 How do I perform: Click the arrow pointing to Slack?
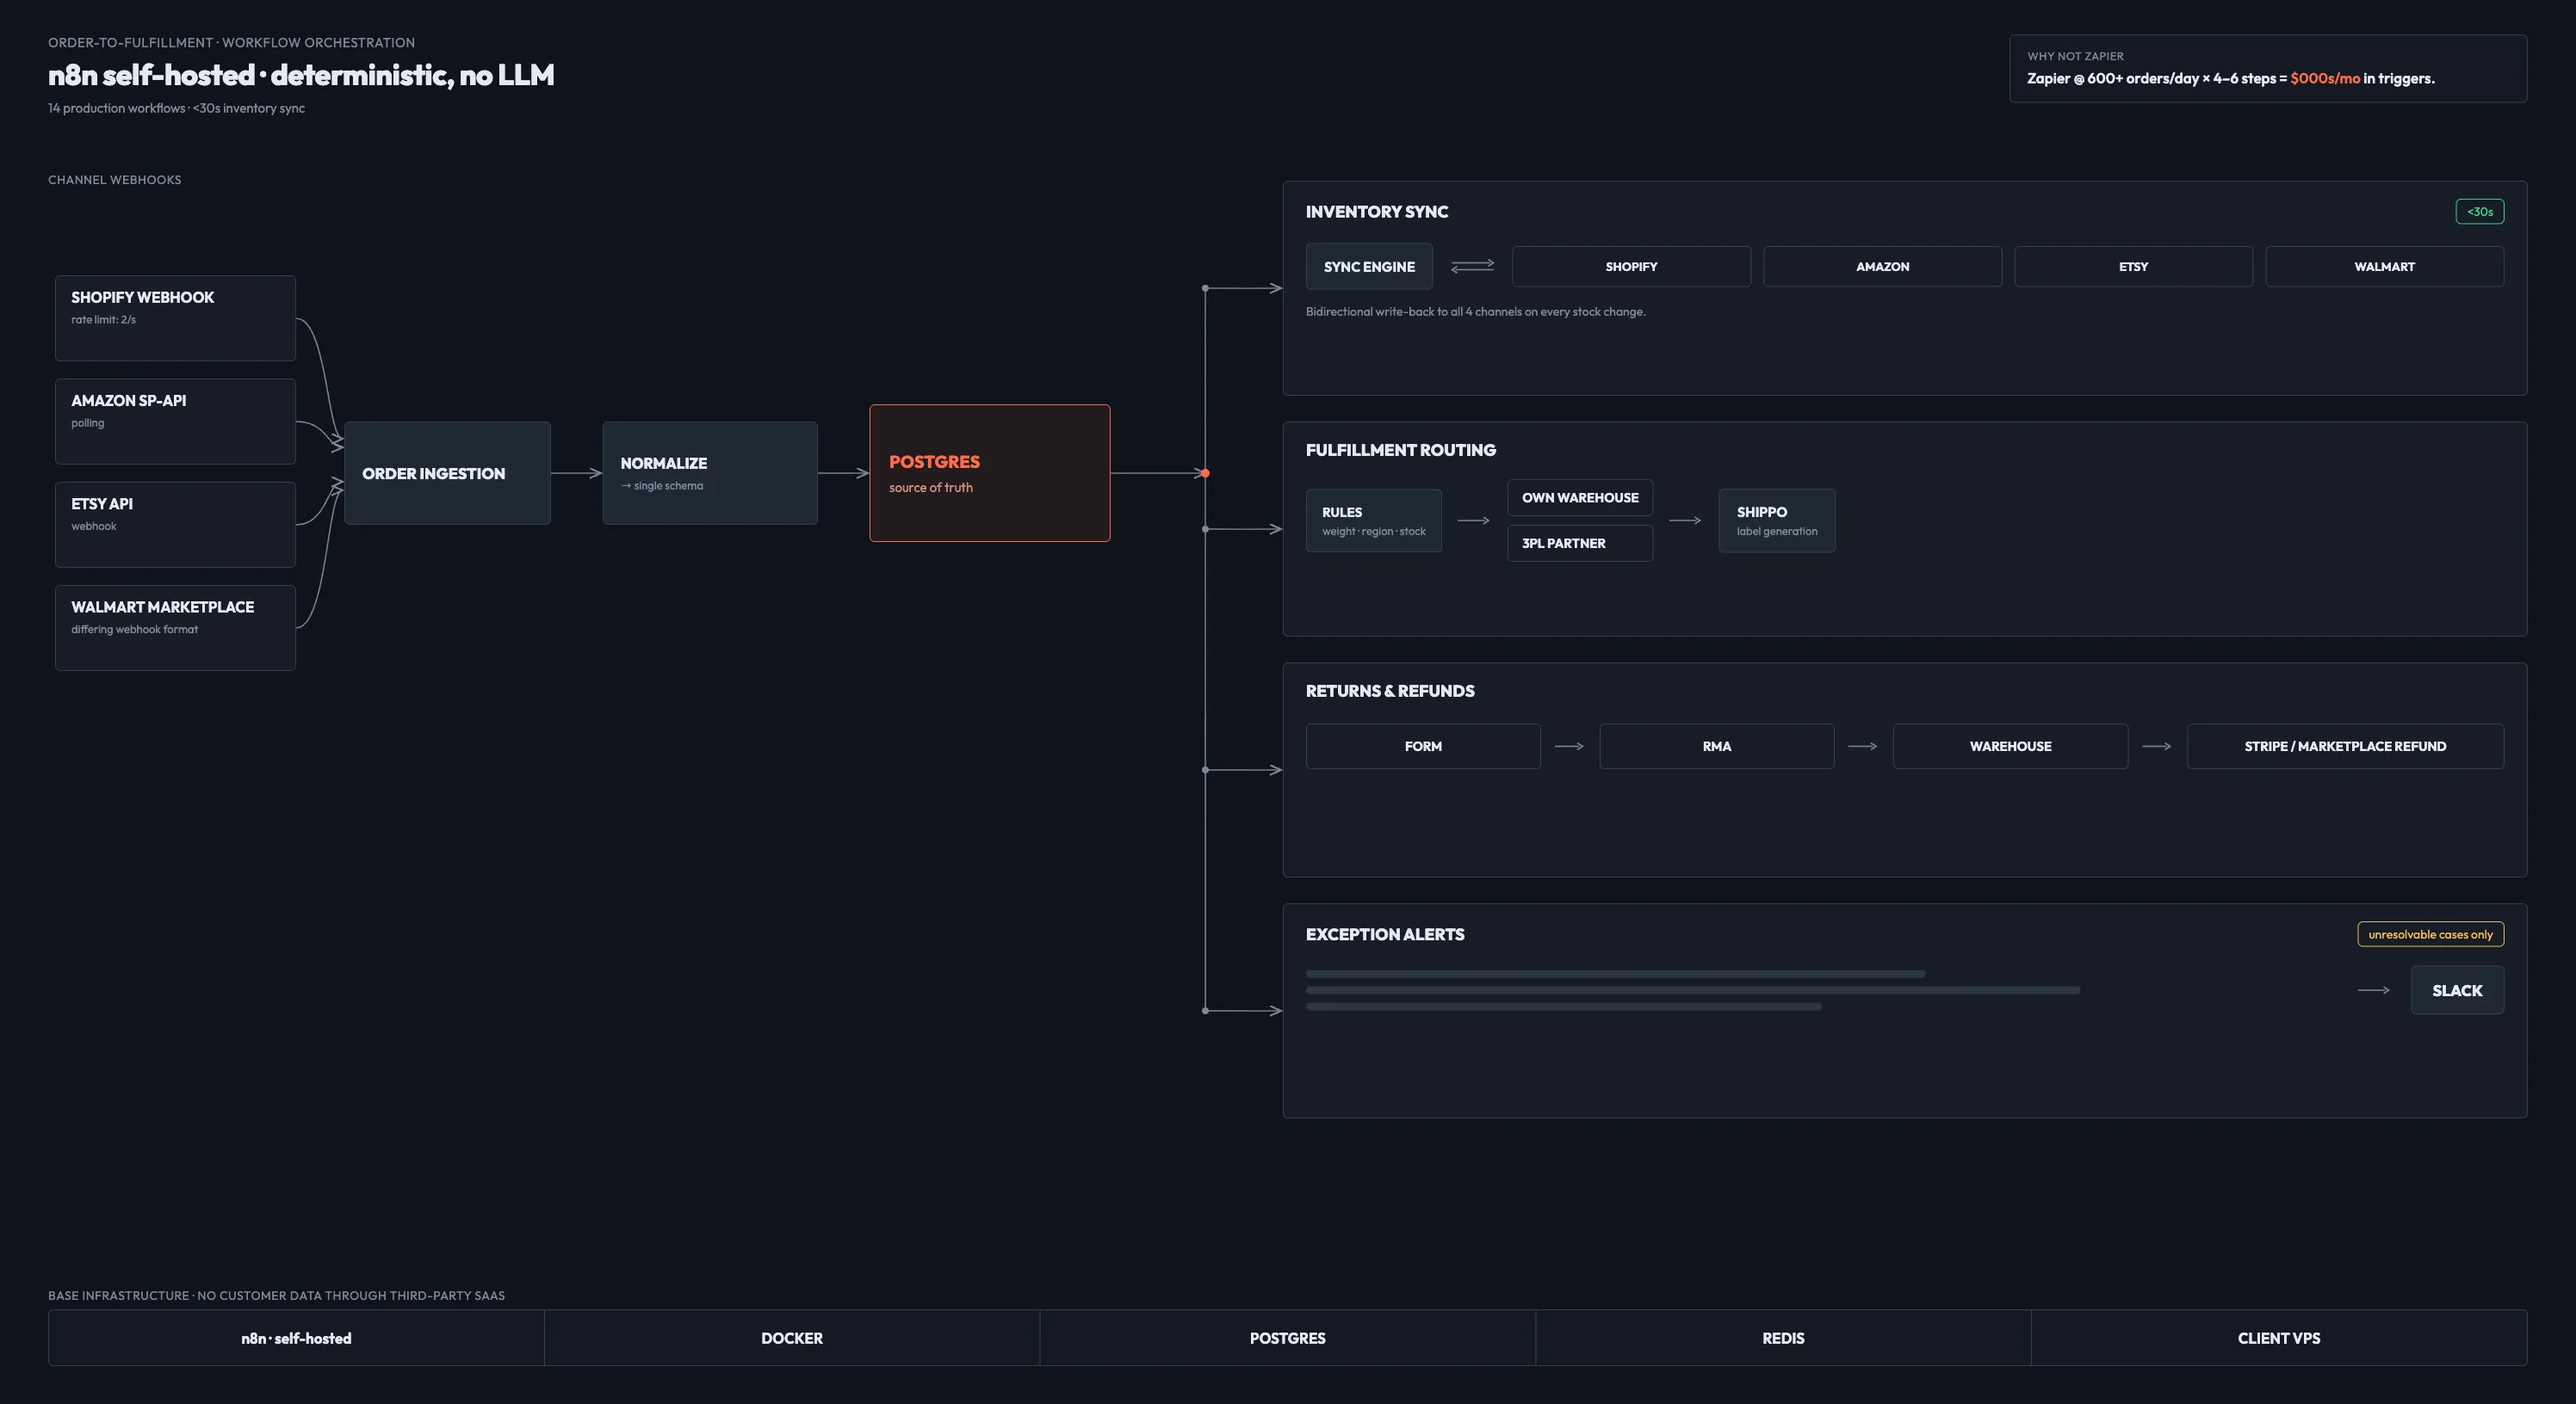point(2374,990)
